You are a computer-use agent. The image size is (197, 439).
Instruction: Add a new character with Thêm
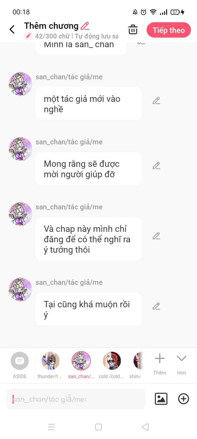point(160,364)
